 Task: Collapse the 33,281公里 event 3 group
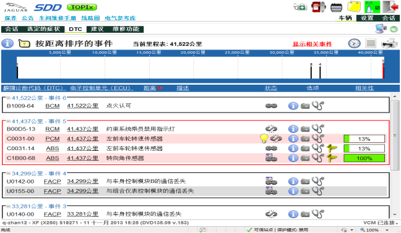9,206
